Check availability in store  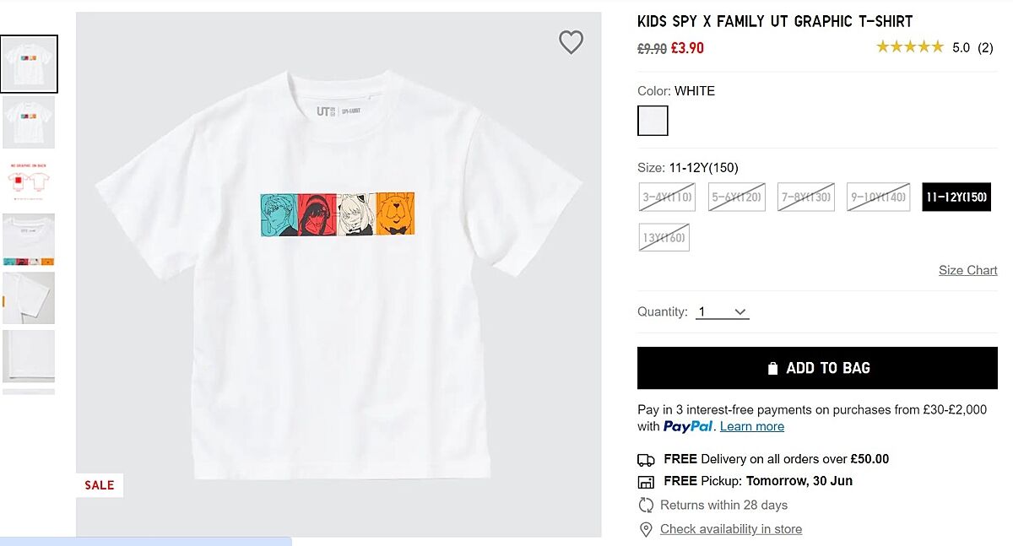730,529
